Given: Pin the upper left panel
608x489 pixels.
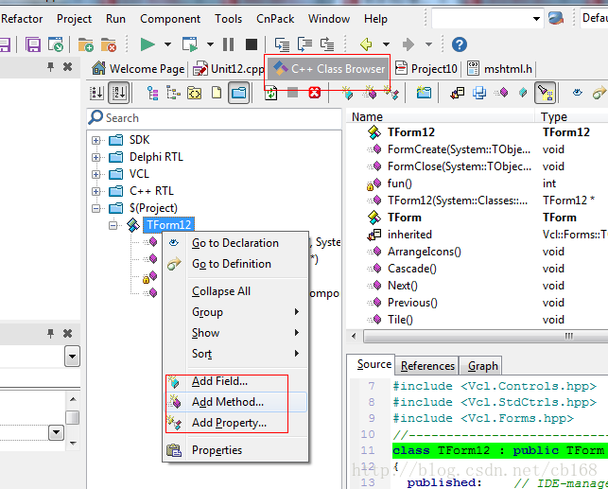Looking at the screenshot, I should click(50, 67).
